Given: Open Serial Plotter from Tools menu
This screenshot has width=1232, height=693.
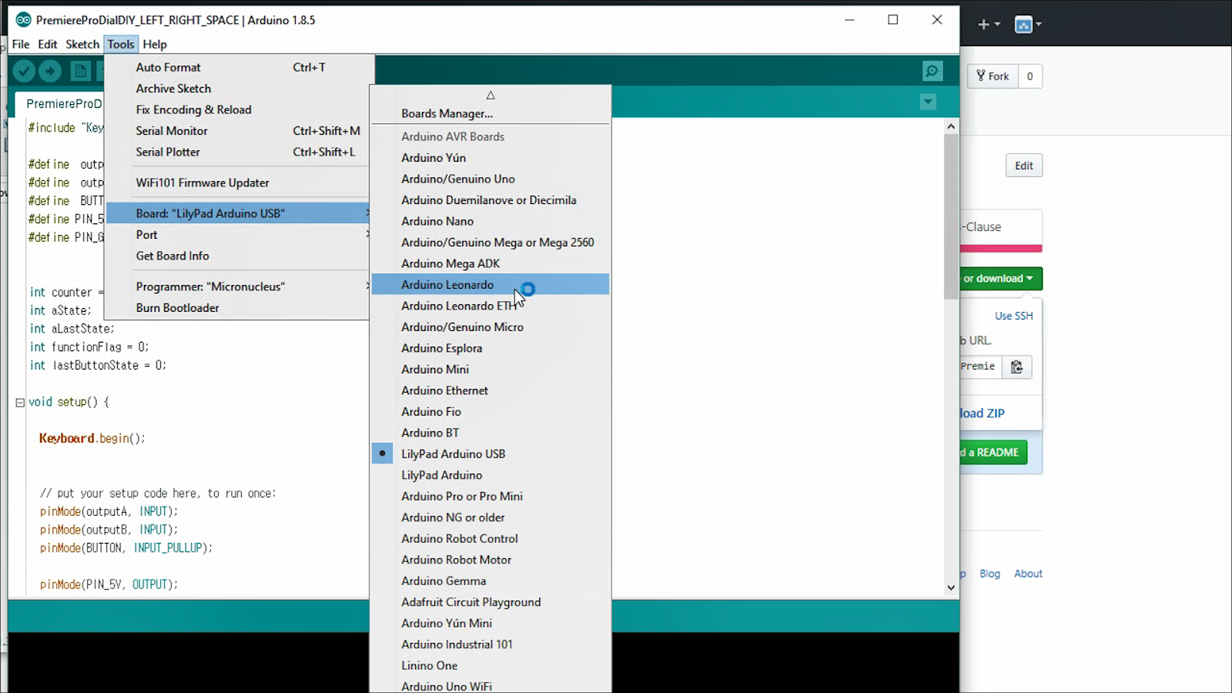Looking at the screenshot, I should pos(238,152).
